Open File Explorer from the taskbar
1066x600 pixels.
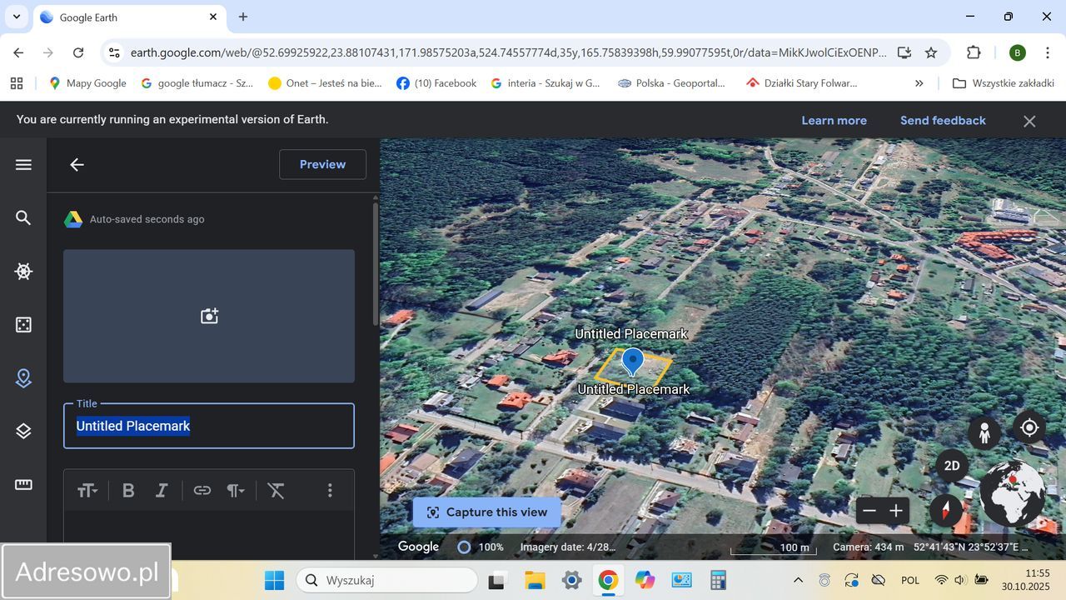534,580
